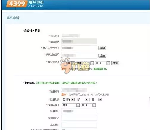Screen dimensions: 150x130
Task: Open the 1日 day dropdown
Action: click(x=96, y=100)
